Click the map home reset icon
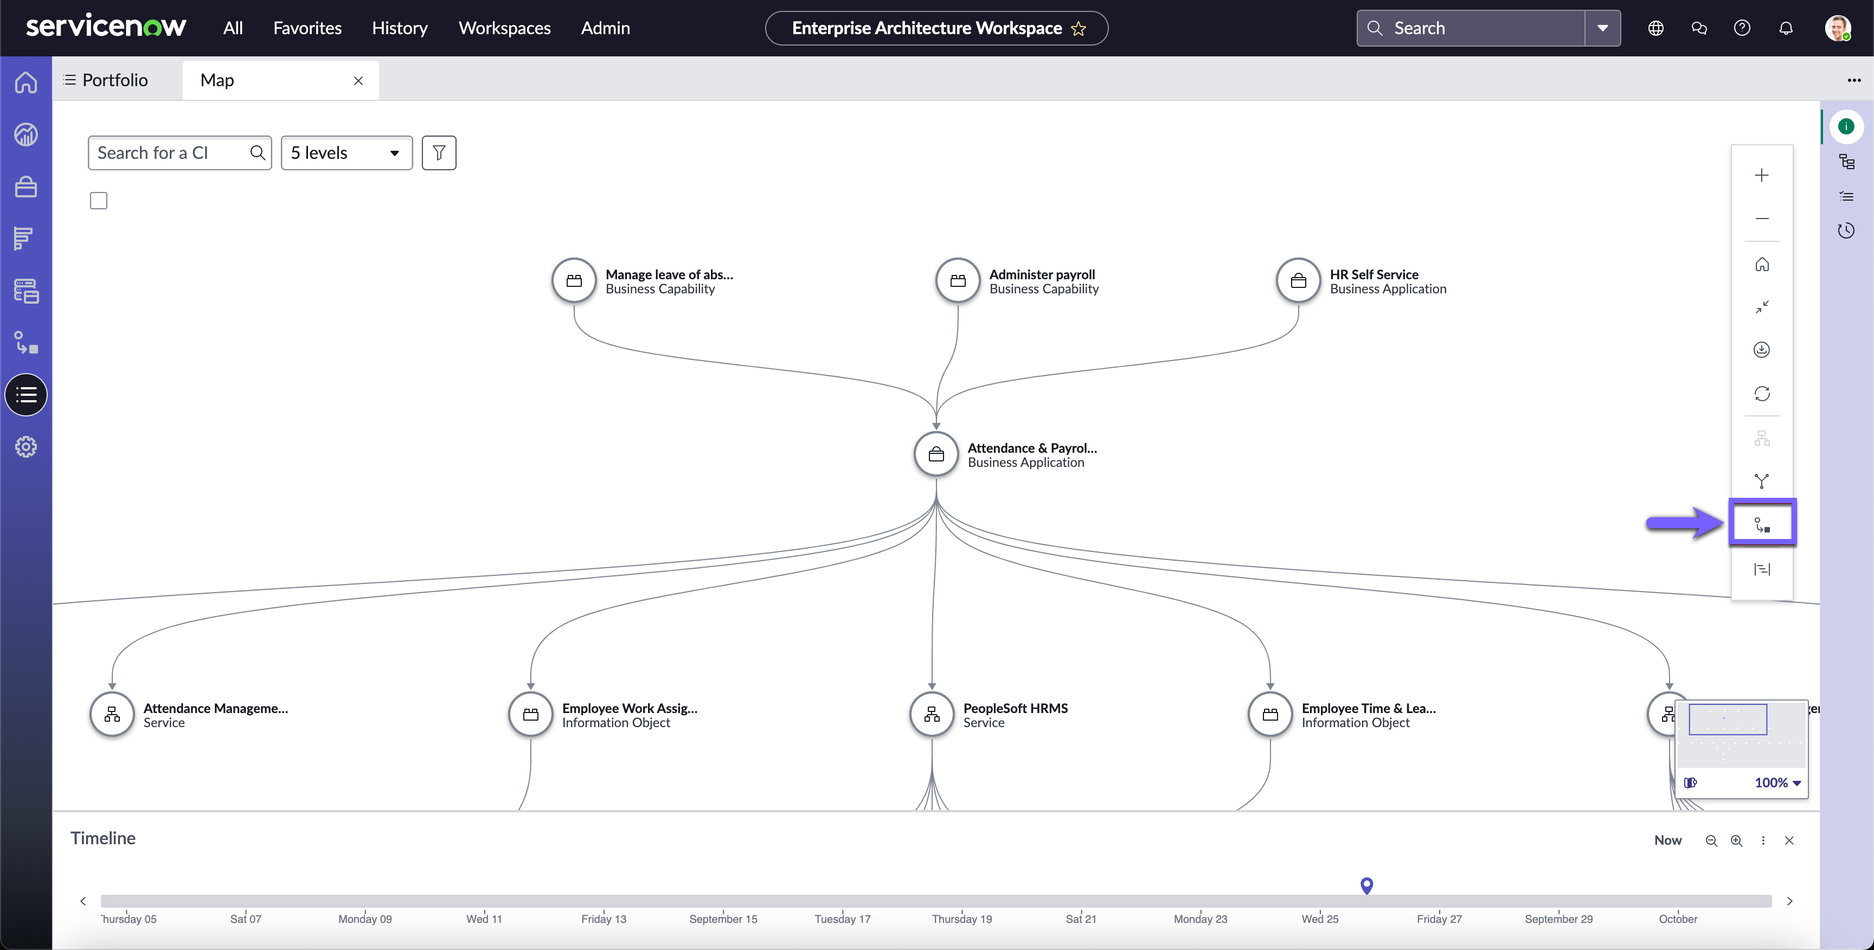This screenshot has height=950, width=1874. 1761,264
